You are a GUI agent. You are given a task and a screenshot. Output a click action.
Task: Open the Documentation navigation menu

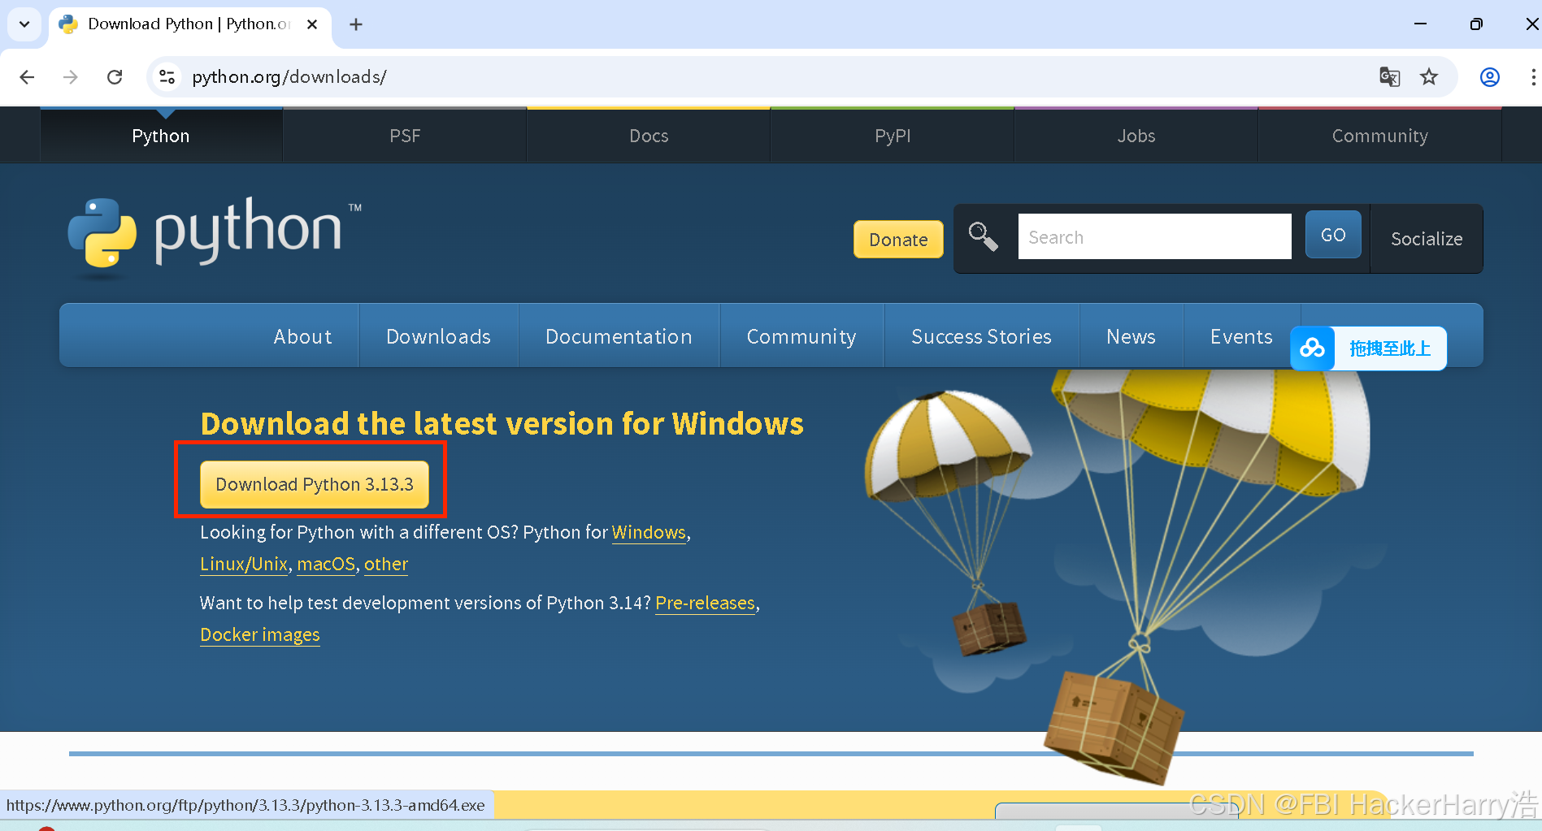tap(619, 336)
